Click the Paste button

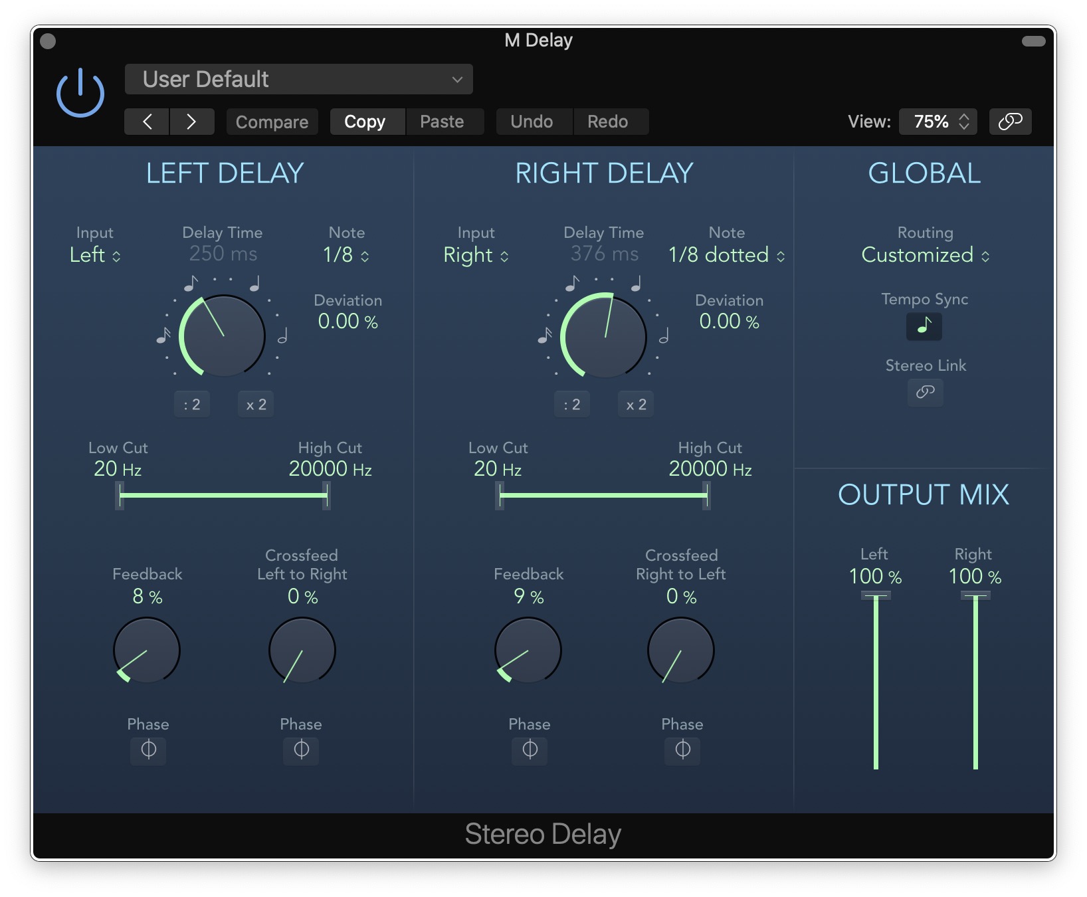[442, 122]
